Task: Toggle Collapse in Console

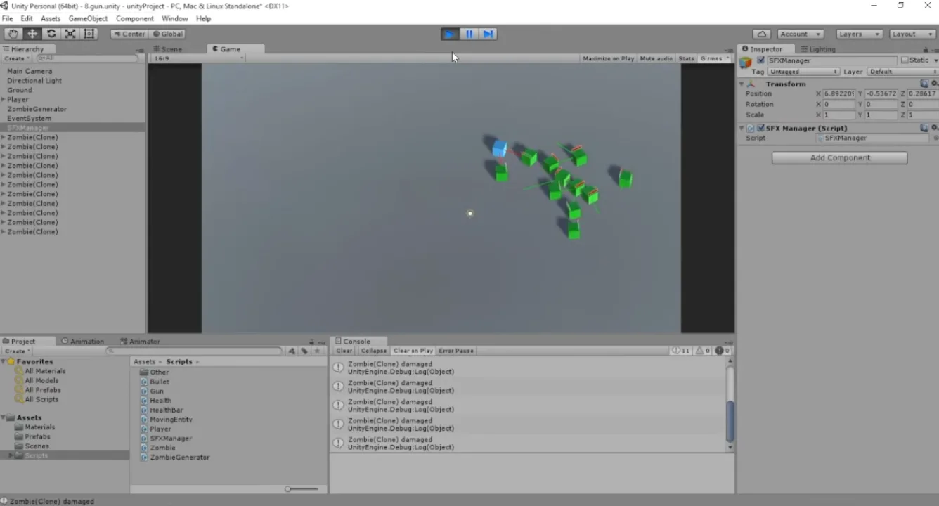Action: point(374,351)
